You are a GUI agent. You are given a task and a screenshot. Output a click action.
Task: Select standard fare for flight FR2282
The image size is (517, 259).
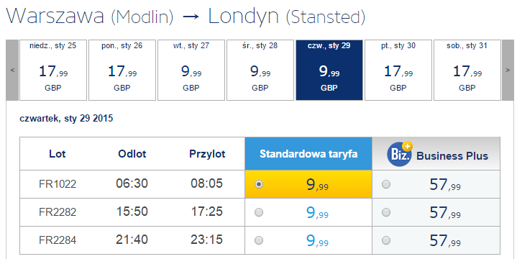[x=259, y=212]
